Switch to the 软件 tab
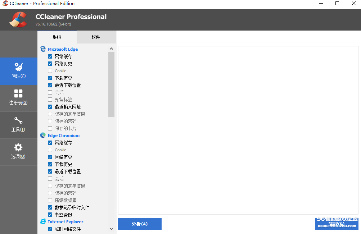Image resolution: width=361 pixels, height=234 pixels. pos(96,37)
